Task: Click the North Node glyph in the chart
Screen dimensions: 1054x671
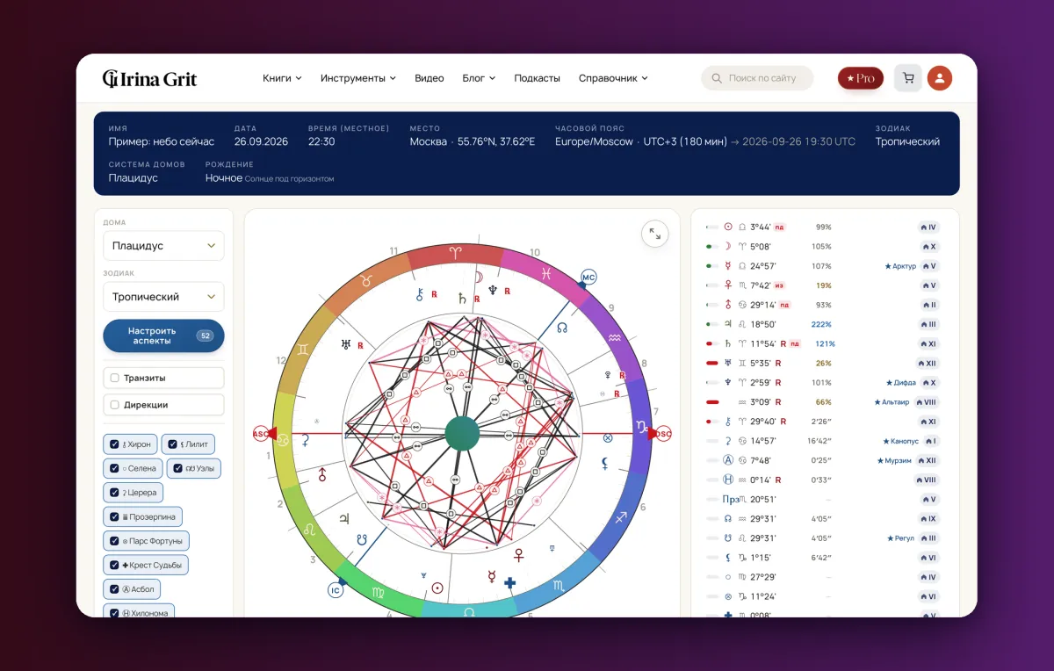Action: pos(562,328)
